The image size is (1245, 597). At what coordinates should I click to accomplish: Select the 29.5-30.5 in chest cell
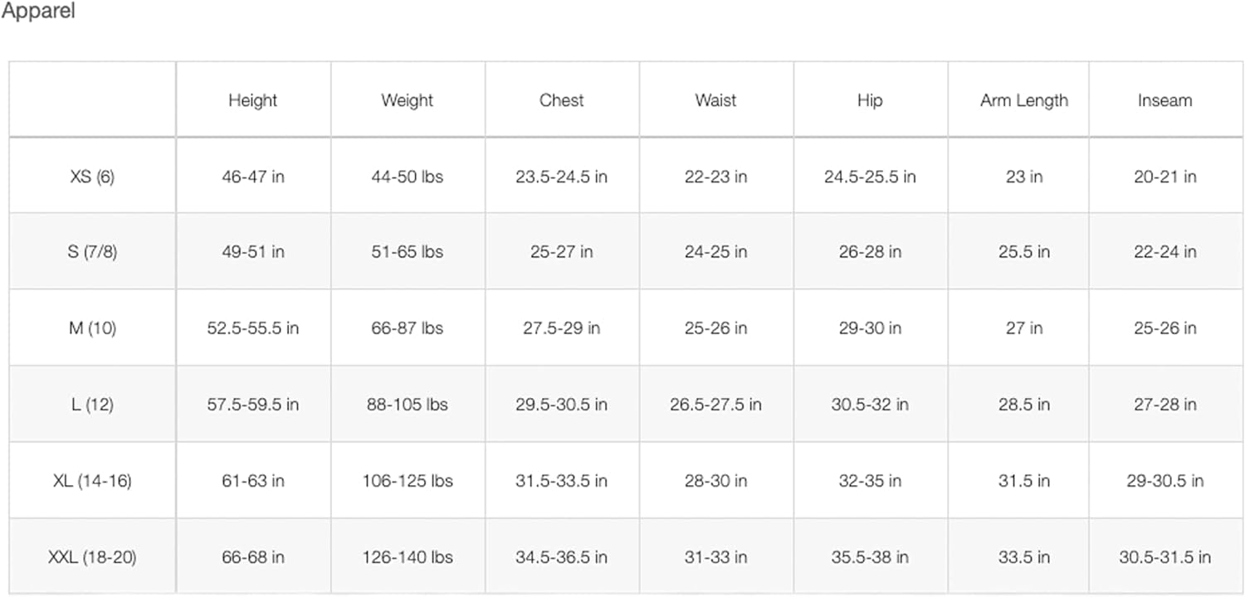point(561,405)
